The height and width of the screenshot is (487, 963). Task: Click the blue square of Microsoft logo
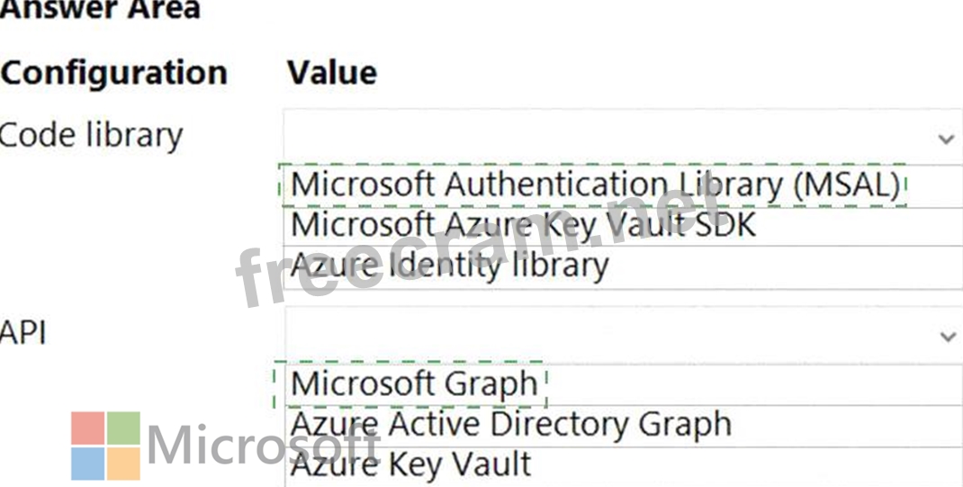(87, 464)
